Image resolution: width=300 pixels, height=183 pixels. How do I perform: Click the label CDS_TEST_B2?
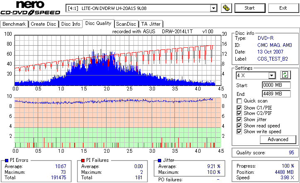click(273, 59)
